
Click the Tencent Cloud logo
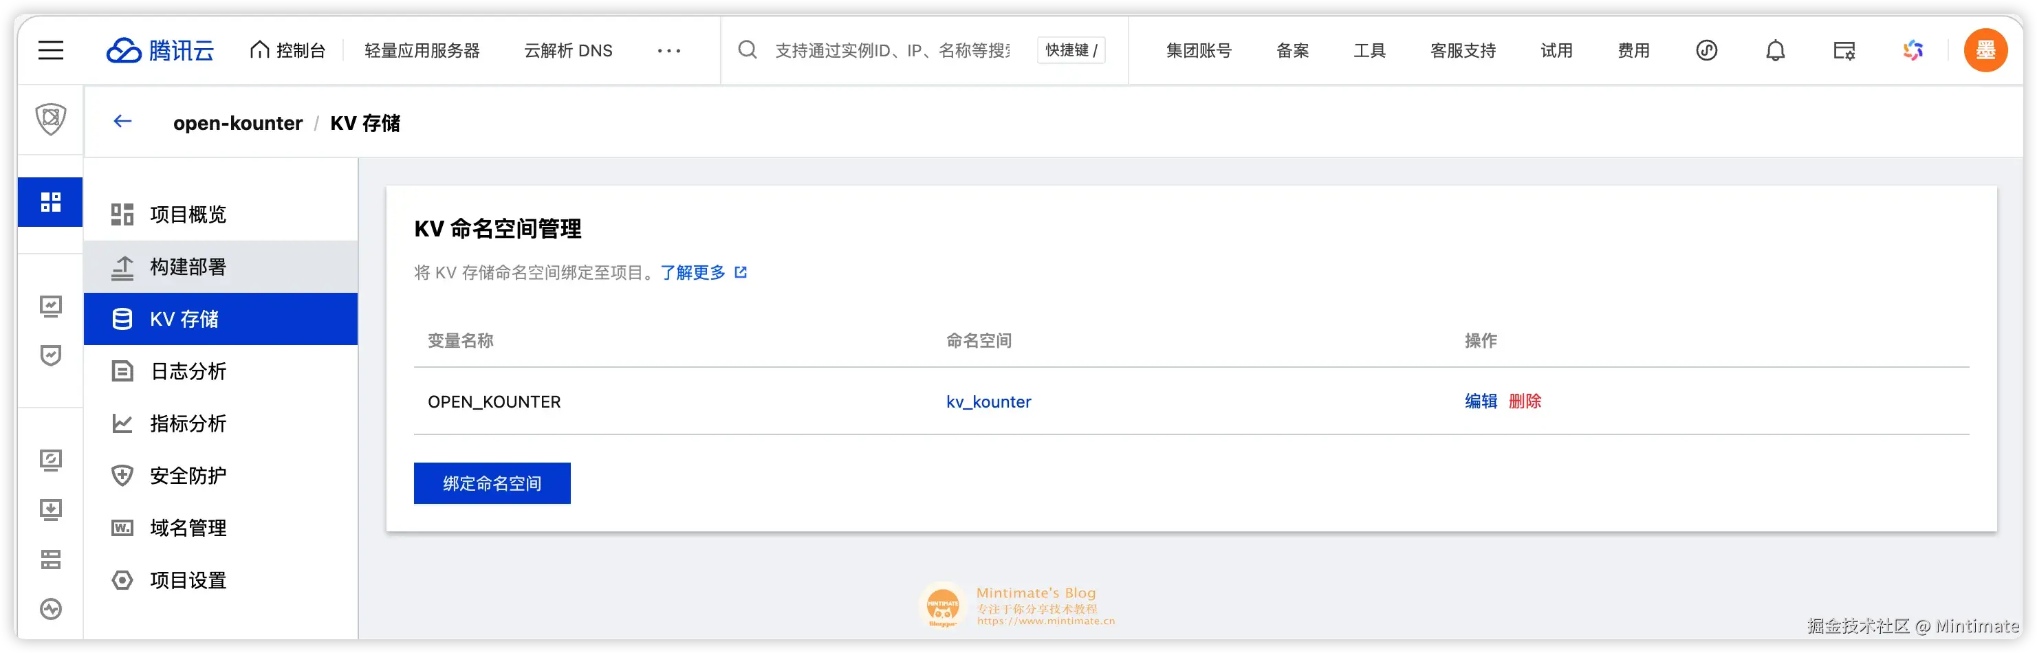(x=160, y=49)
